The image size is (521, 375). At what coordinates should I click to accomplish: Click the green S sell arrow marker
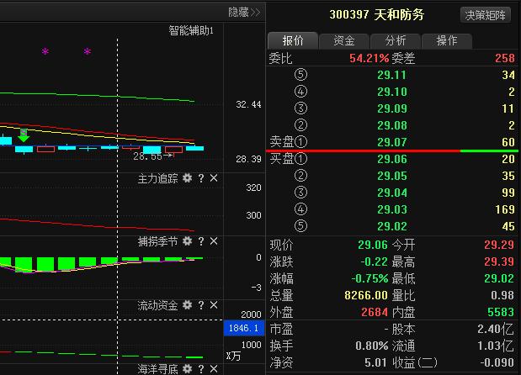click(x=24, y=135)
